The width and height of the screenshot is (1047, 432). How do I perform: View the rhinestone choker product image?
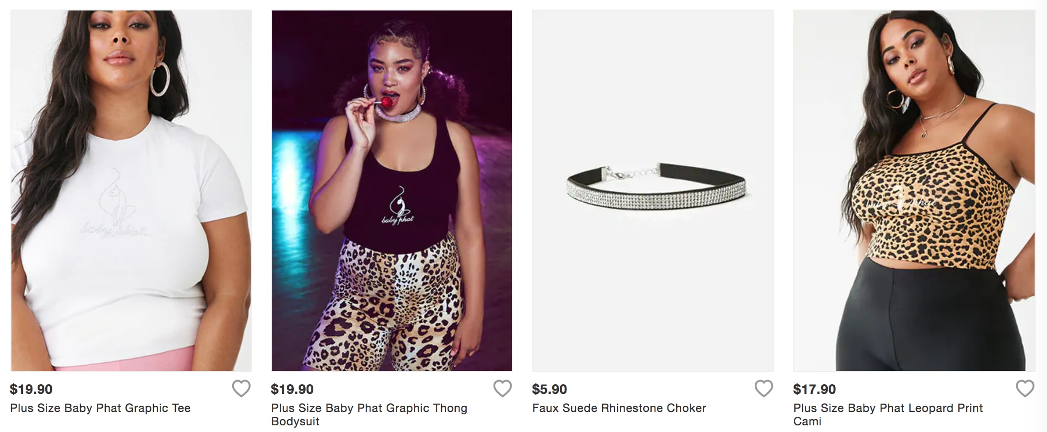point(653,191)
